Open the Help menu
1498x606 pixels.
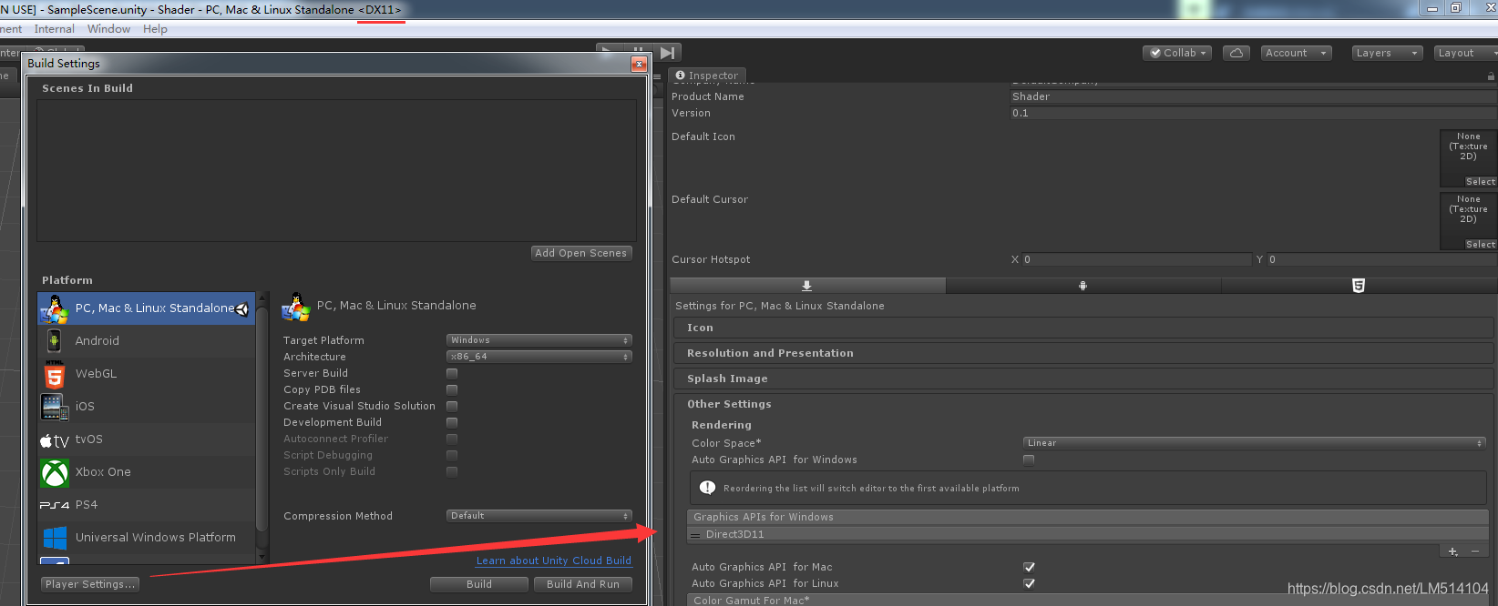coord(155,29)
